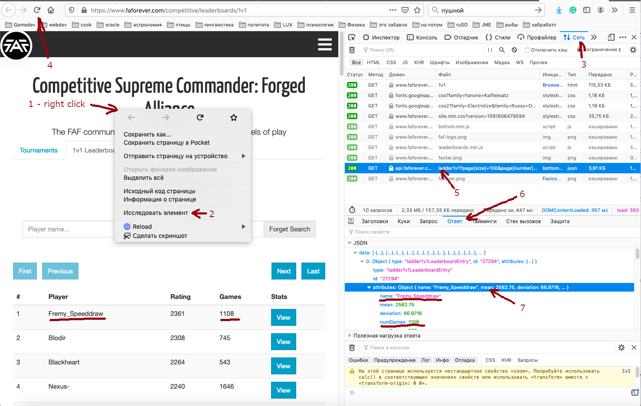This screenshot has width=641, height=406.
Task: Click the Pocket save icon in URL bar
Action: click(x=405, y=10)
